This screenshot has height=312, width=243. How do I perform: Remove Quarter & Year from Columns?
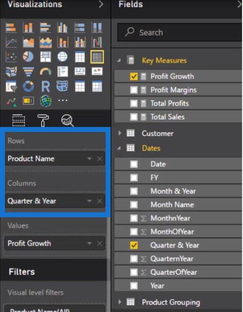click(100, 201)
